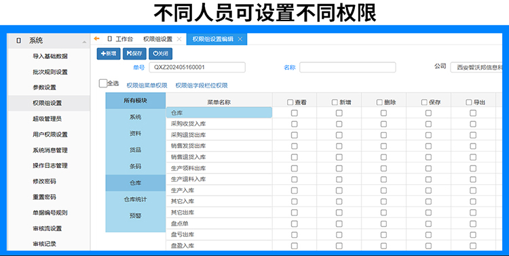Click the 生产领料出库 row name
Viewport: 509px width, 256px height.
[x=188, y=168]
